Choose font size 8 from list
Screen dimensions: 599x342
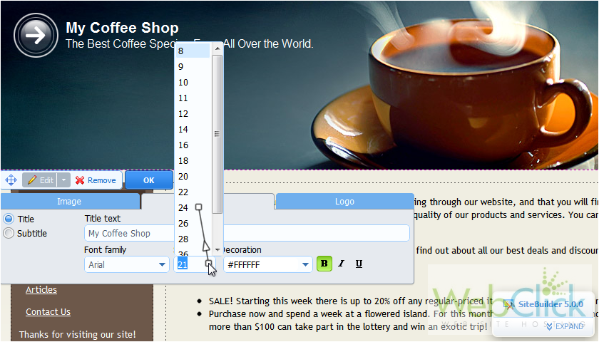192,51
